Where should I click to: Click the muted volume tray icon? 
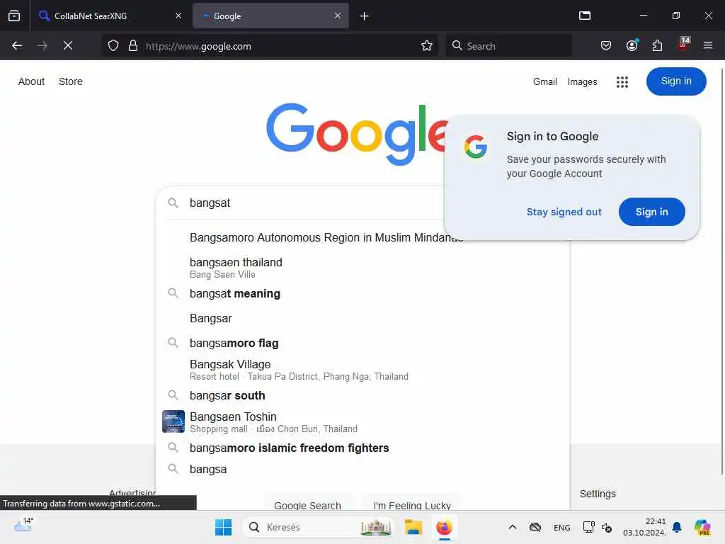point(607,527)
